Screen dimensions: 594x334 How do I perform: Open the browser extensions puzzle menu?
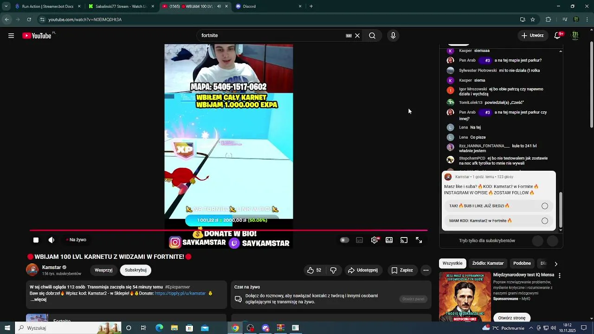pos(549,19)
